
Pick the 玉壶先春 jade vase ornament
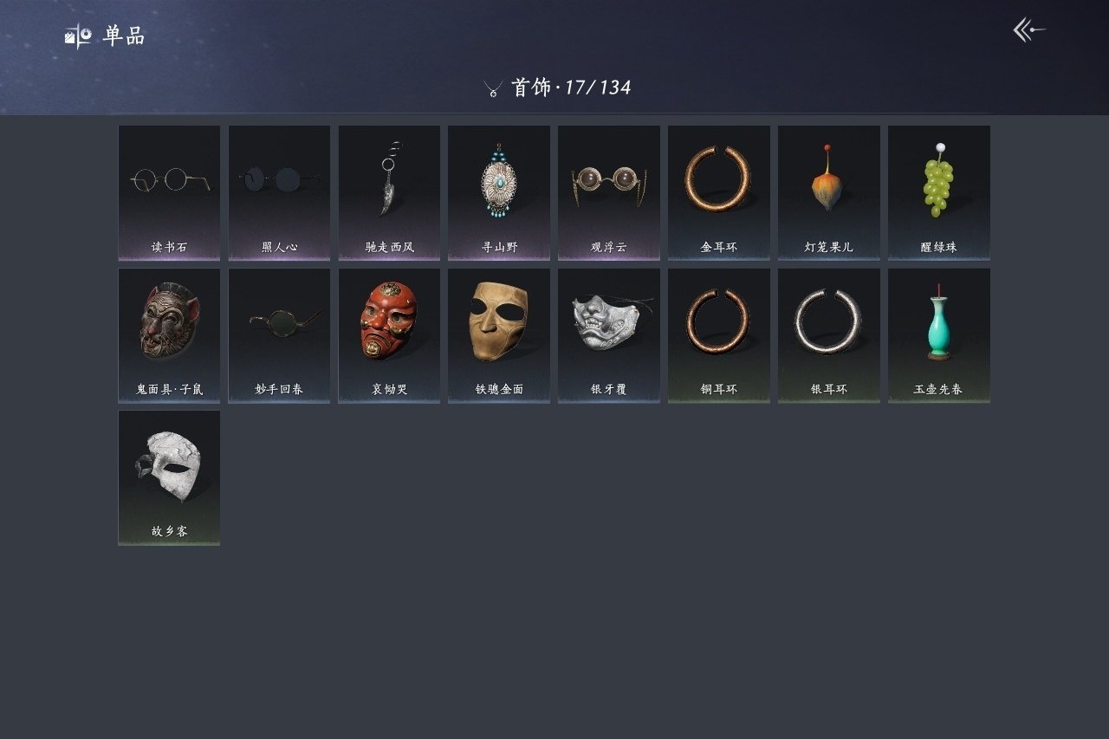[x=939, y=335]
